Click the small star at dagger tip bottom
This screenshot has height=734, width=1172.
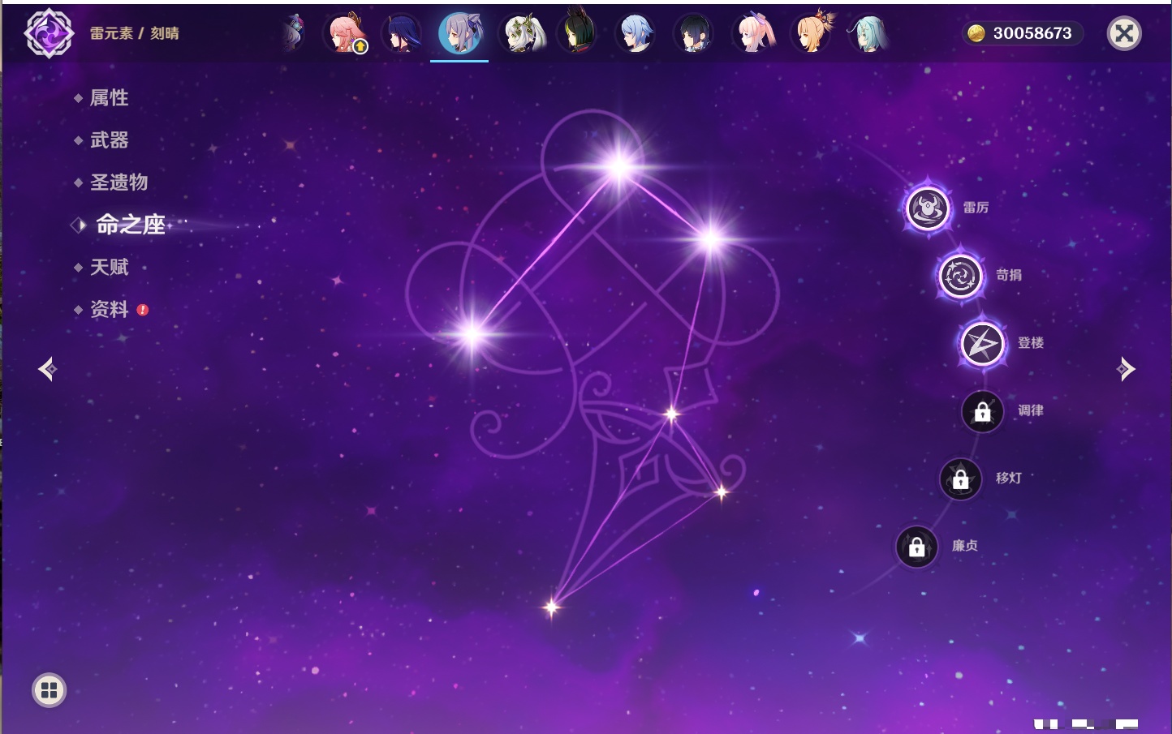[552, 607]
